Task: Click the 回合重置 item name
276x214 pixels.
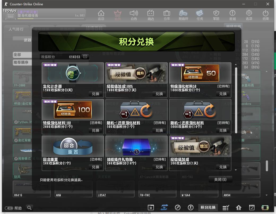Action: (50, 159)
